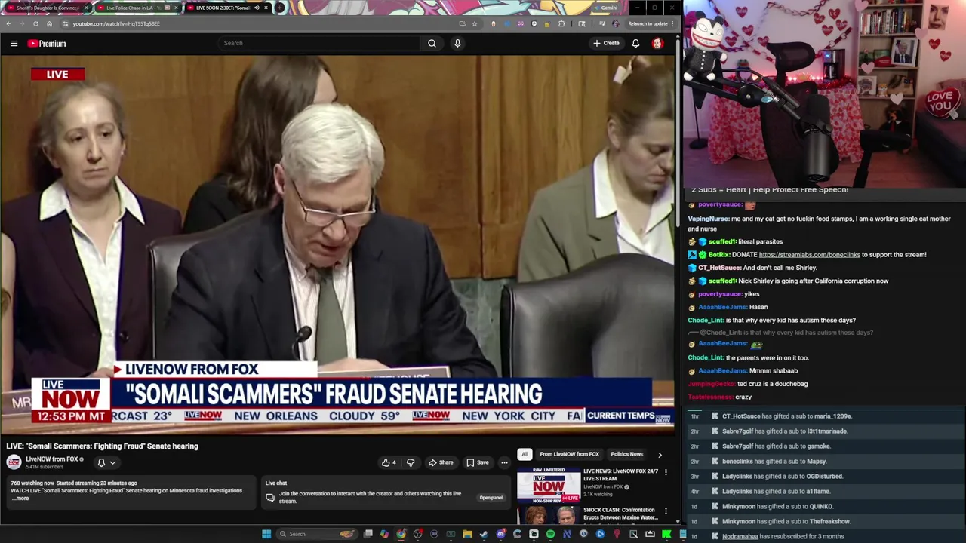
Task: Open the streamlabs.com/boneclinks donate link
Action: click(x=809, y=255)
